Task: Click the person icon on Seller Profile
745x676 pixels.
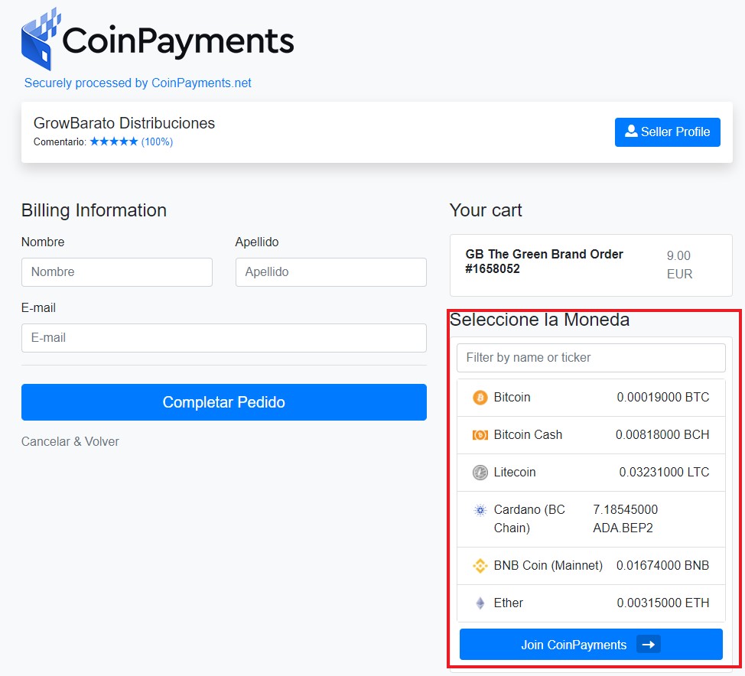Action: click(631, 131)
